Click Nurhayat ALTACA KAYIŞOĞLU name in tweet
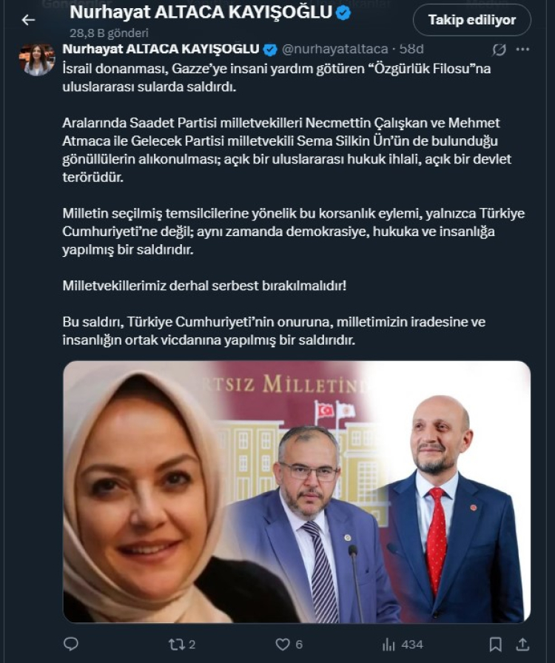 pos(161,49)
